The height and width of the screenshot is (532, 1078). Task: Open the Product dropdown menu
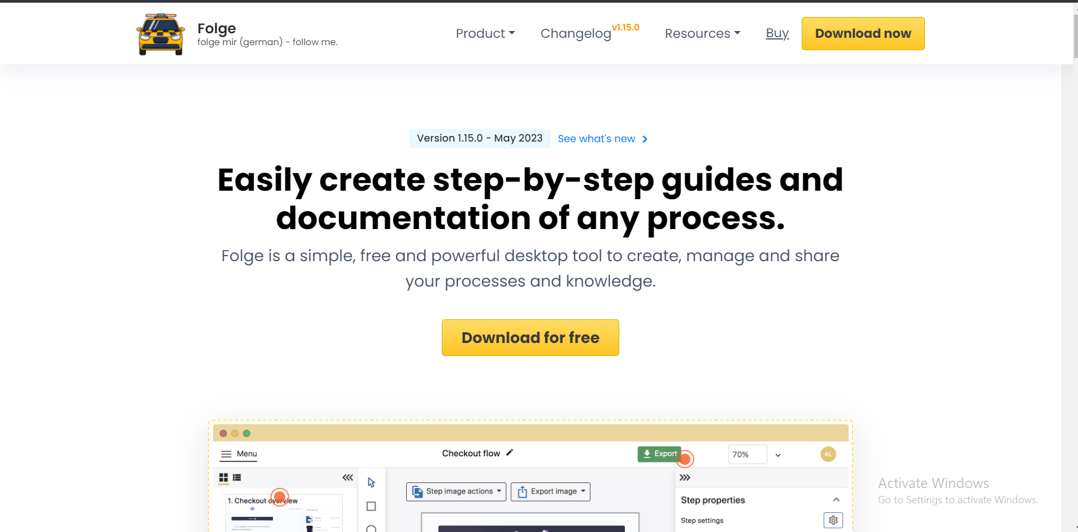pyautogui.click(x=485, y=33)
